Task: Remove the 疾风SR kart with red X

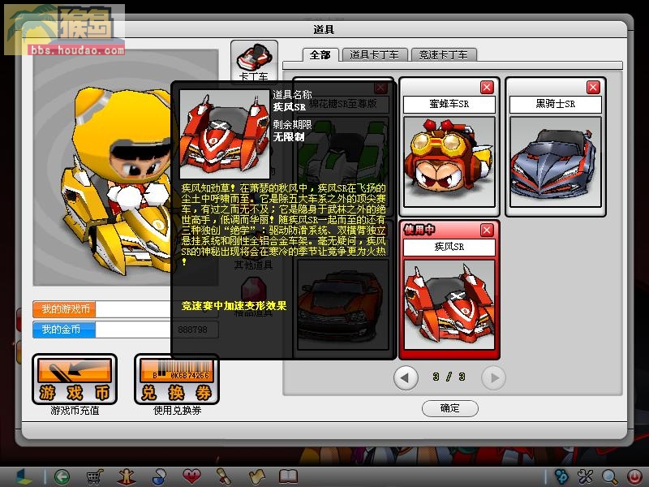Action: pyautogui.click(x=487, y=231)
